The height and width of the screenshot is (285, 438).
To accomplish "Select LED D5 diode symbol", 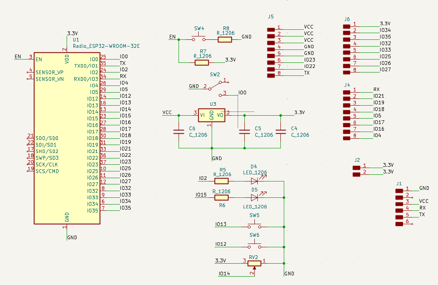I will click(x=255, y=197).
